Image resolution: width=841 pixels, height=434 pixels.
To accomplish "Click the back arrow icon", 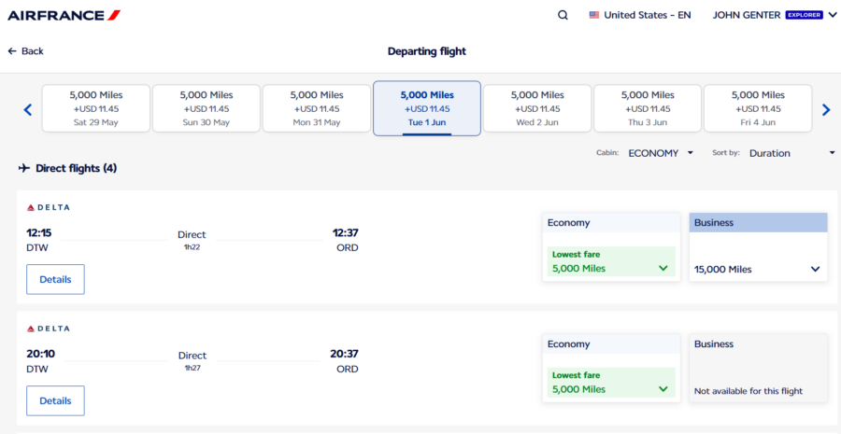I will coord(12,51).
